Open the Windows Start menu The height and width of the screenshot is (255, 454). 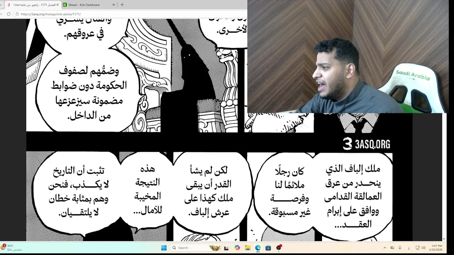164,248
